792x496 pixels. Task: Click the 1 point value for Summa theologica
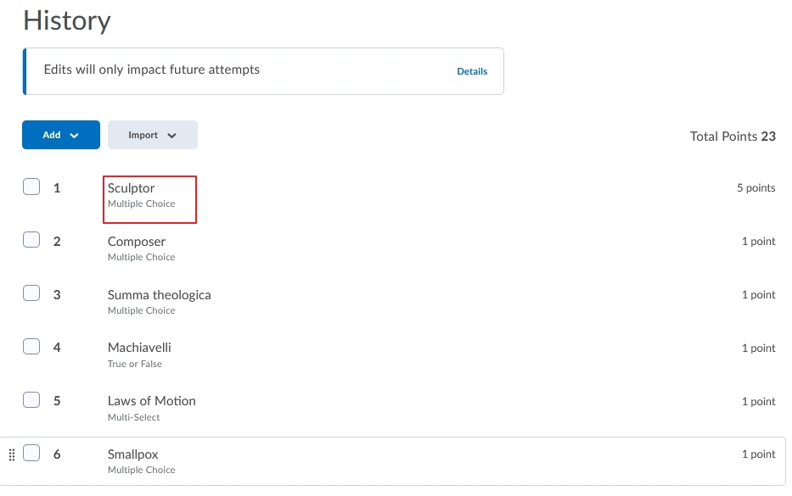(x=758, y=295)
